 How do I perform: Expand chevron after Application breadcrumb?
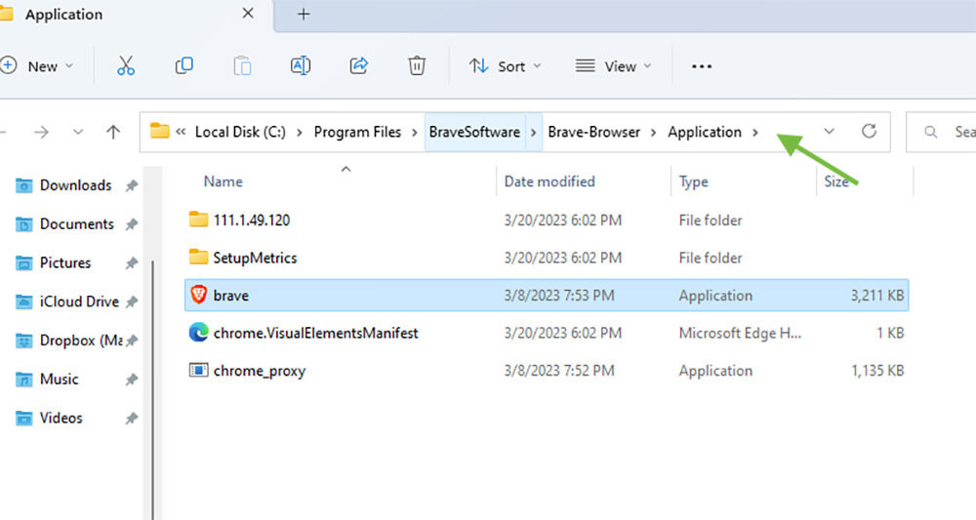pos(755,133)
